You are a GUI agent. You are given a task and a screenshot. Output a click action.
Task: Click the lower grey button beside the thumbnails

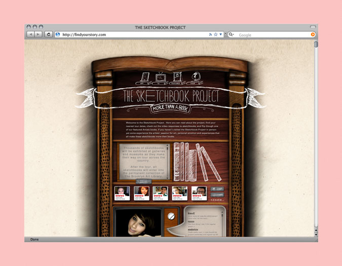point(217,195)
